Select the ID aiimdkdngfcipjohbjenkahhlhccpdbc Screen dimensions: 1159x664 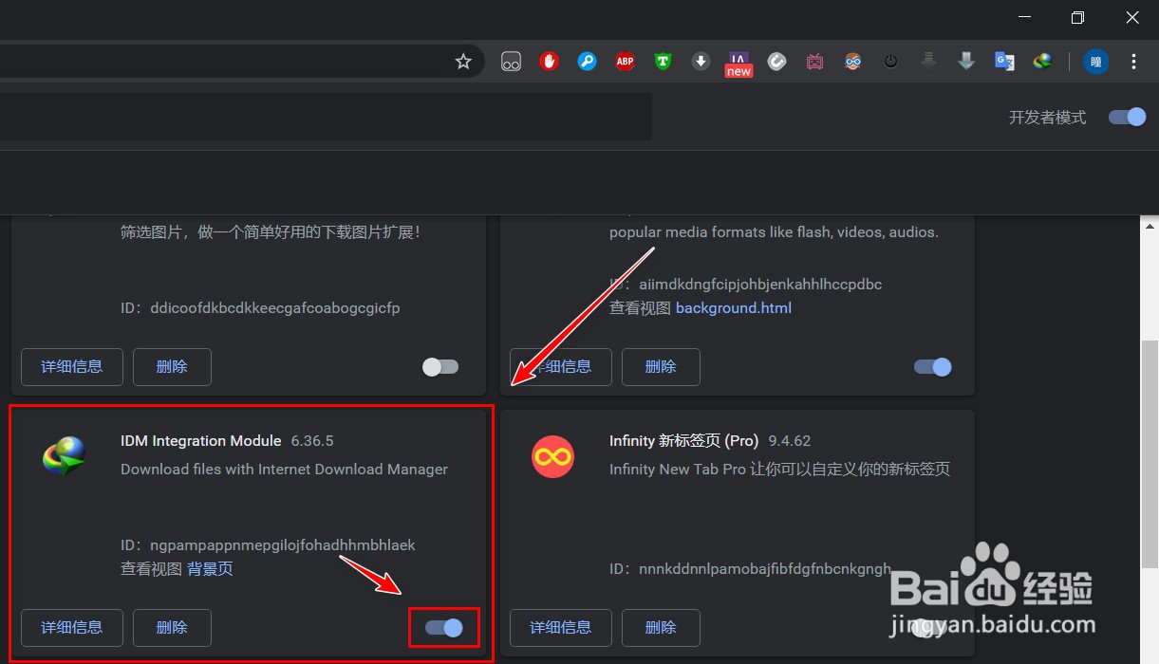click(761, 284)
